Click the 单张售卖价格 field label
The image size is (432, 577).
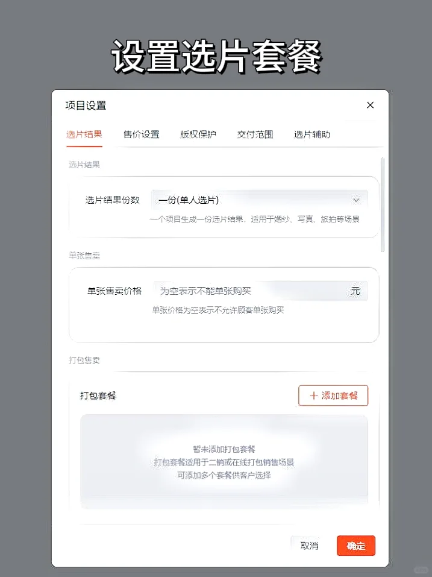pyautogui.click(x=114, y=291)
